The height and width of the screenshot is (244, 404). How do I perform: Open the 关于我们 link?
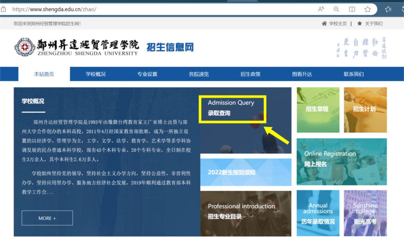coord(373,24)
